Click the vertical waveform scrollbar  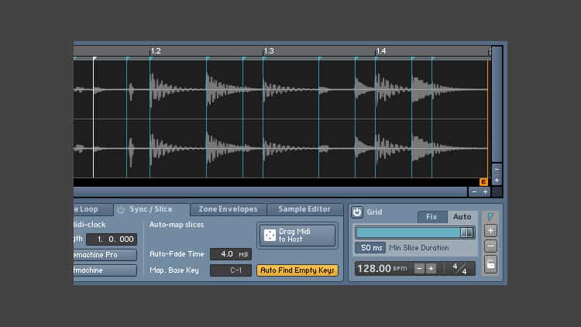pos(497,104)
